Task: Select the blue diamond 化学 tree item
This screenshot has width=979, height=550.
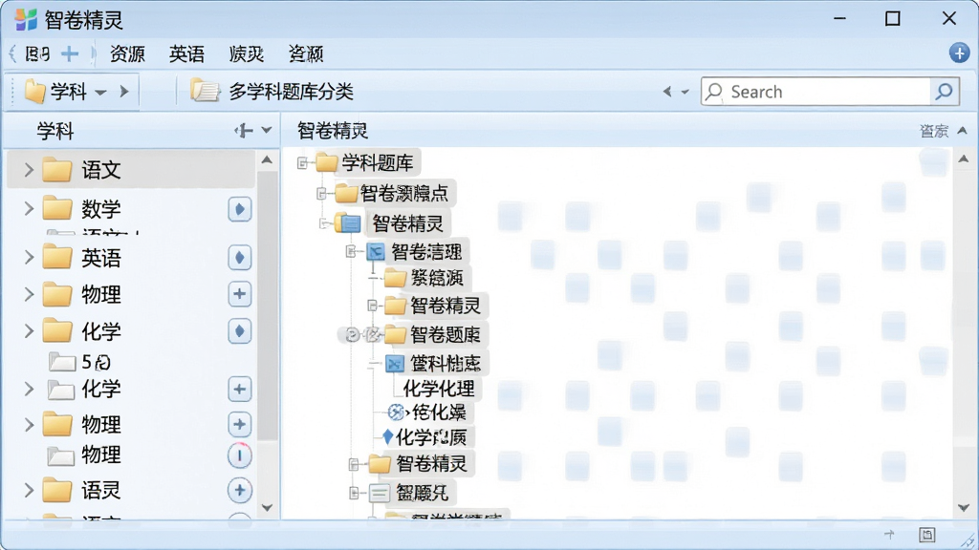Action: pos(424,437)
